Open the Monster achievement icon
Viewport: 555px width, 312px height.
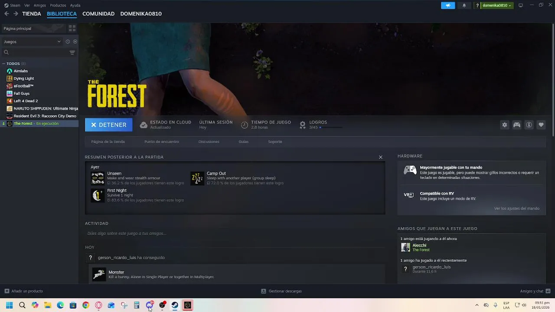click(x=99, y=274)
